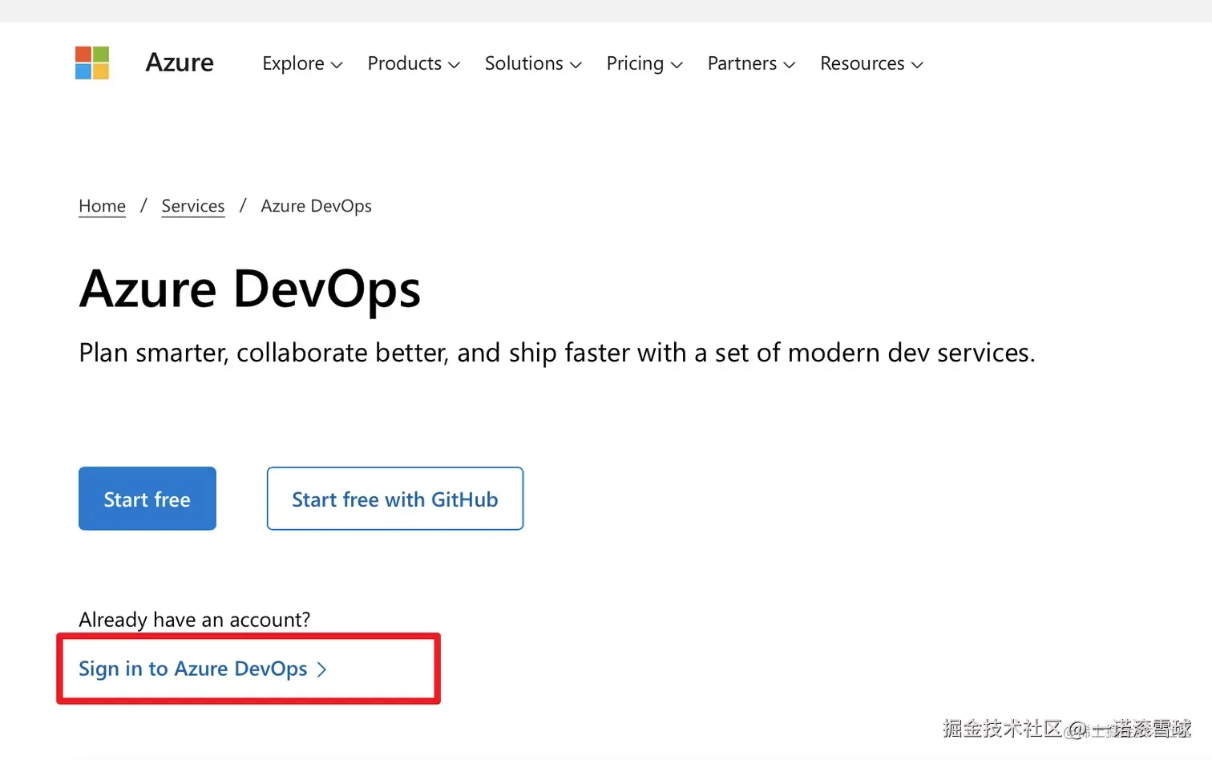Expand the chevron beside Resources
The height and width of the screenshot is (760, 1212).
click(x=918, y=65)
